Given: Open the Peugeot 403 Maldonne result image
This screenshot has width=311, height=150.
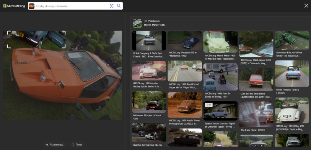Looking at the screenshot, I should click(x=184, y=41).
